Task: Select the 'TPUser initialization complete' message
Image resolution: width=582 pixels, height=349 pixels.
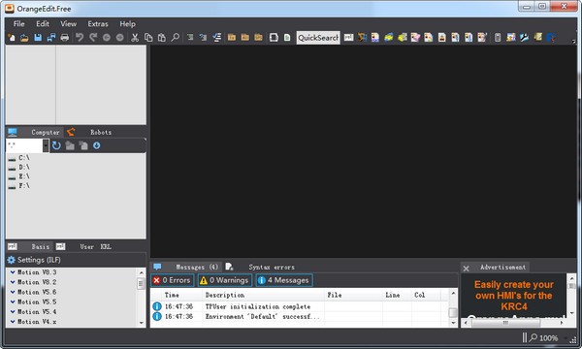Action: 258,306
